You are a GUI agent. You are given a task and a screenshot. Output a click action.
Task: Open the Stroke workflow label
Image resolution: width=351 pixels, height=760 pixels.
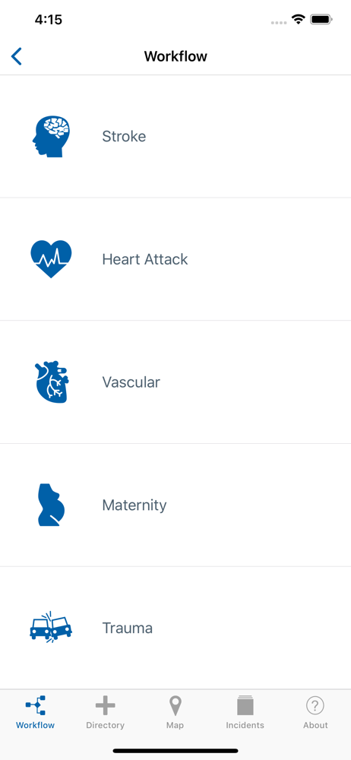(124, 136)
